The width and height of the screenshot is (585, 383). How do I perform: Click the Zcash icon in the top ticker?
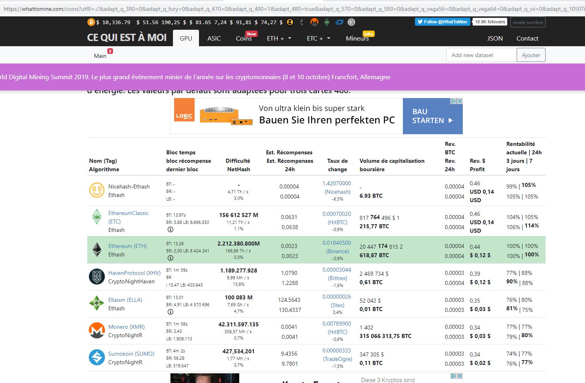290,22
